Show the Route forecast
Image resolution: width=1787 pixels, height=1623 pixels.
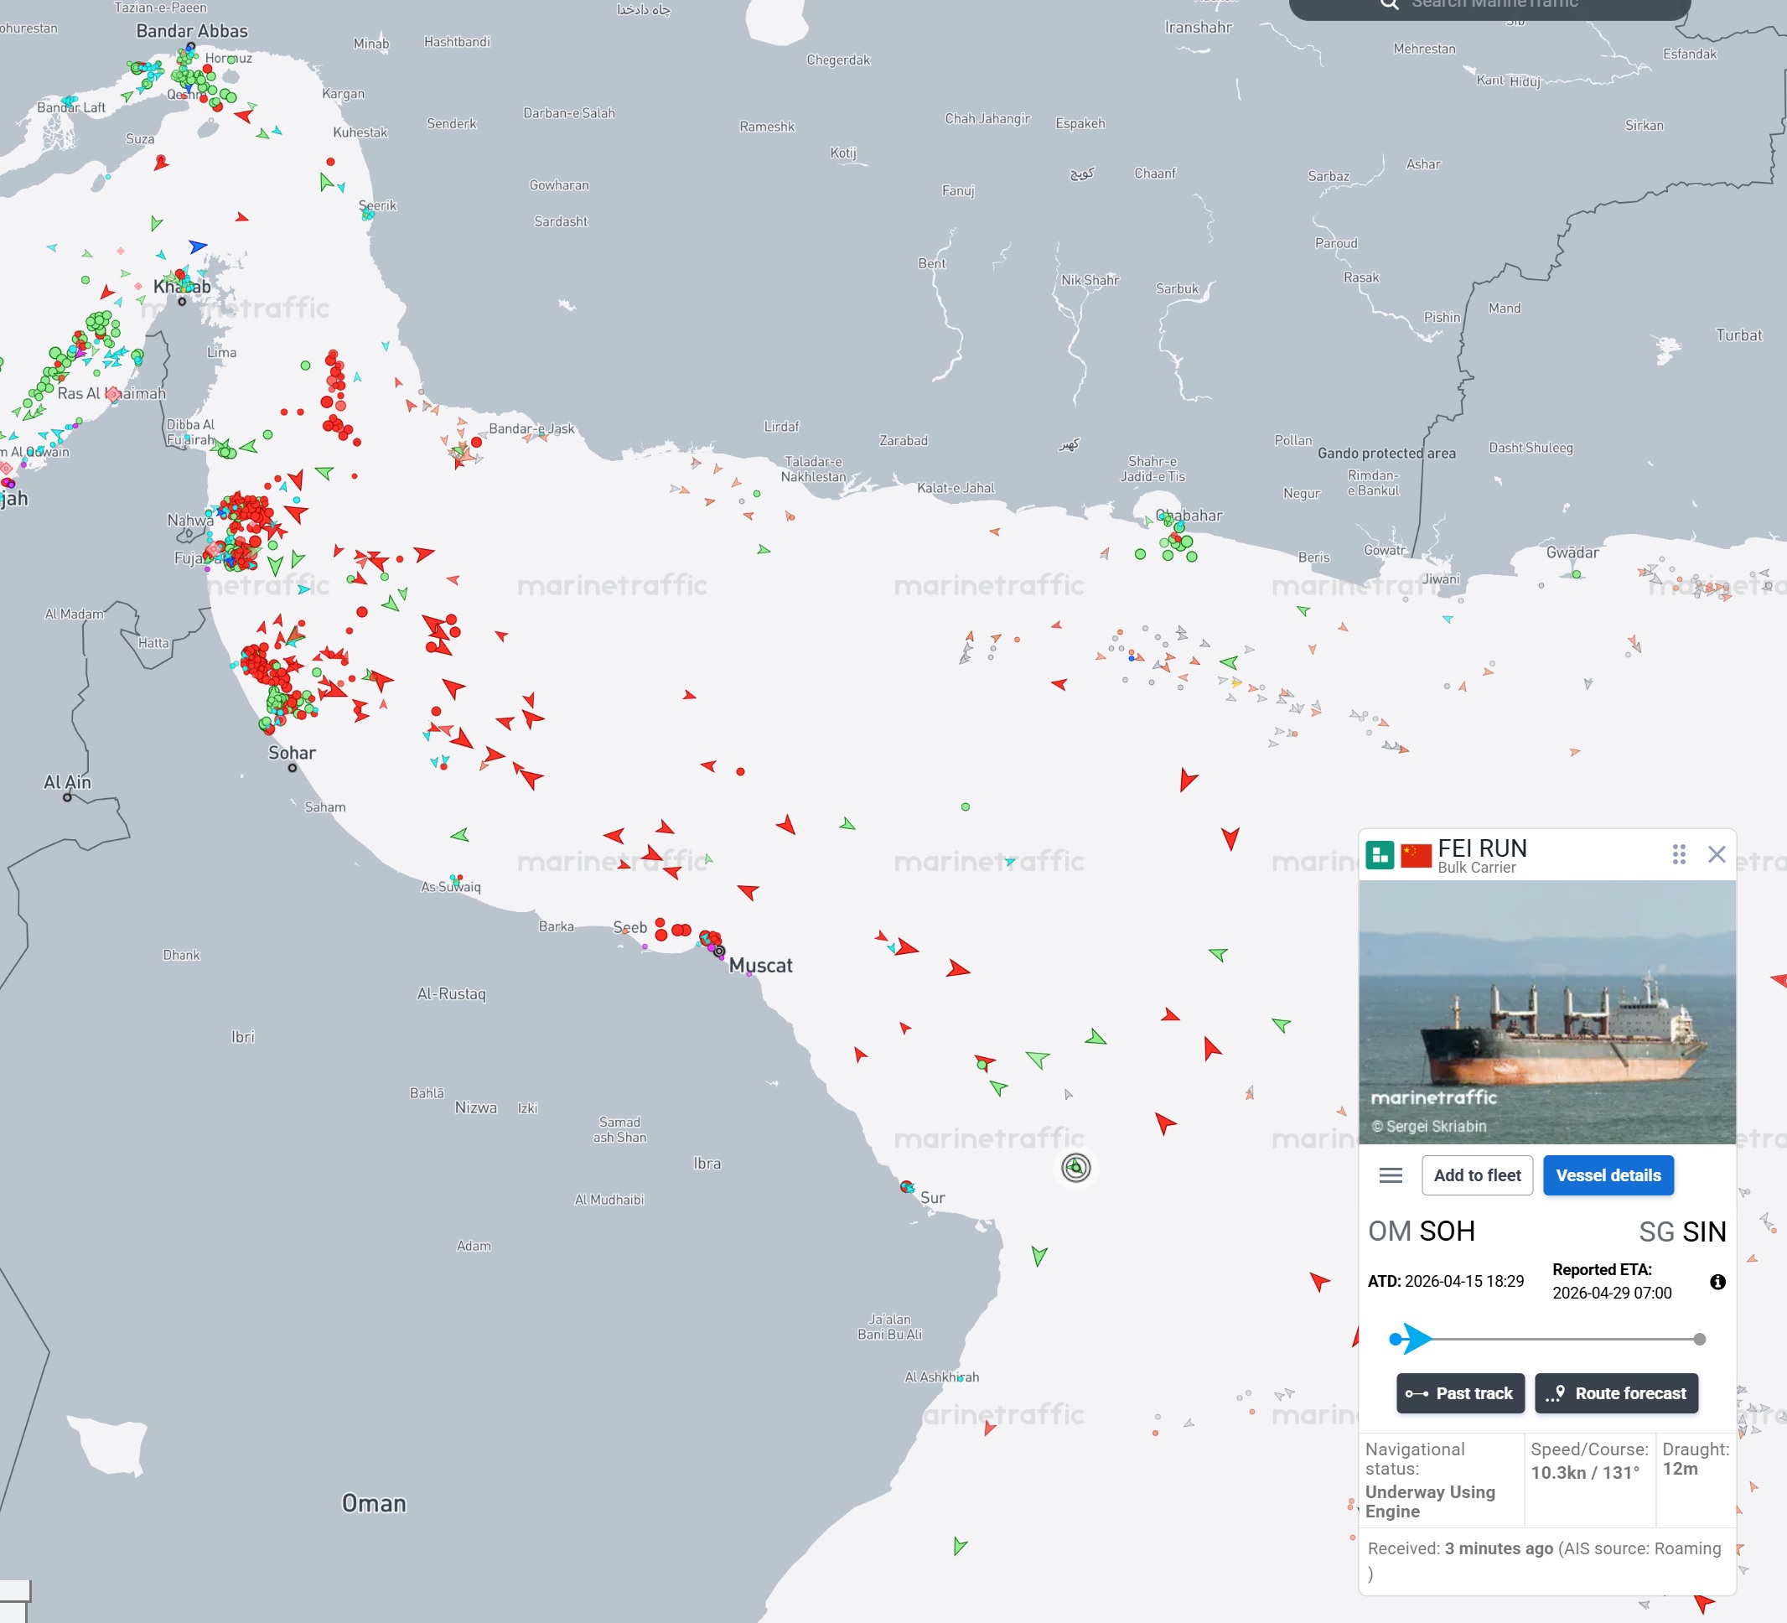click(1616, 1393)
